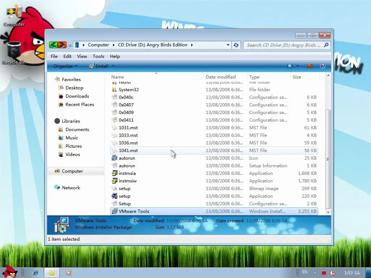The height and width of the screenshot is (278, 371).
Task: Select the 2 KB Setup configuration file's icon
Action: [x=114, y=203]
